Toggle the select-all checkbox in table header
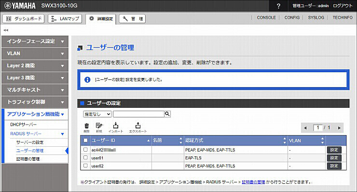 [85, 141]
